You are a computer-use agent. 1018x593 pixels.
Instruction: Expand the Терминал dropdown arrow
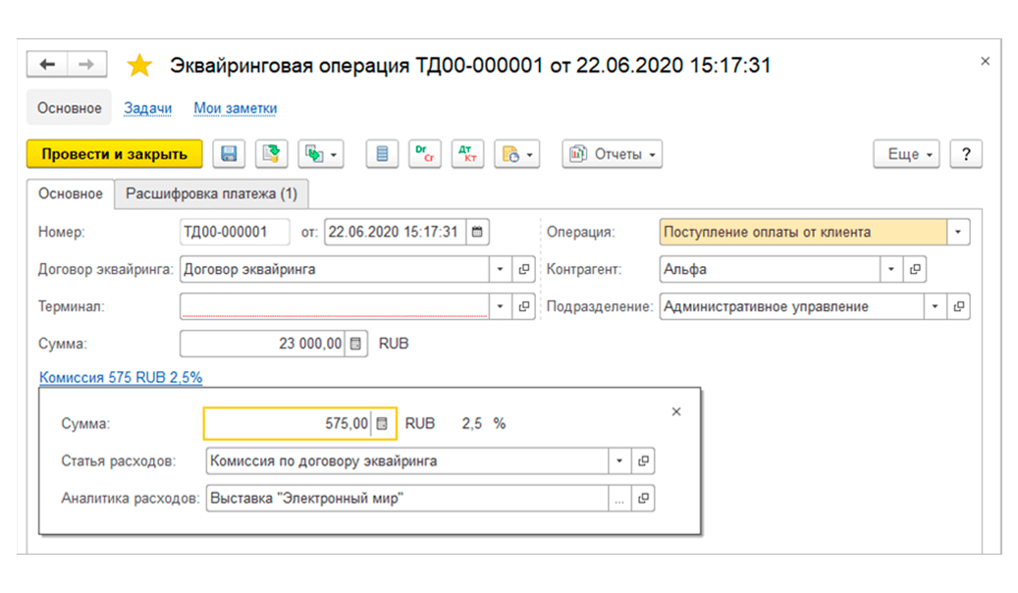[x=500, y=306]
